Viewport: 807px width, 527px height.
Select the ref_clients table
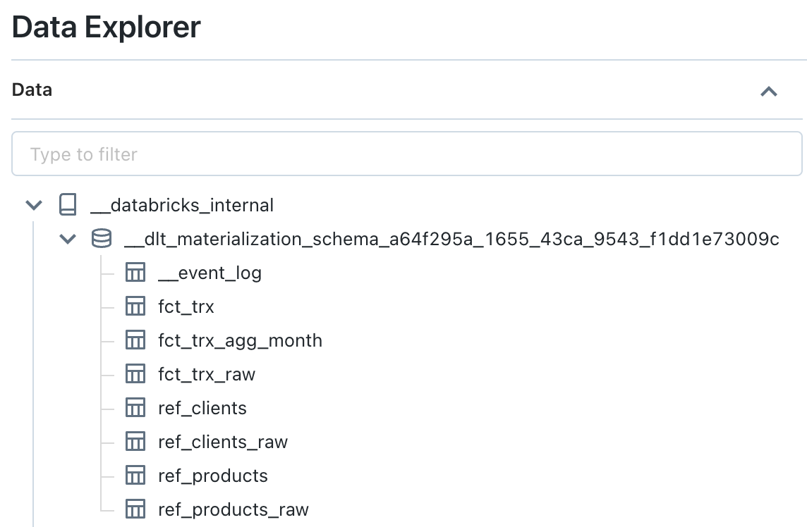click(202, 408)
